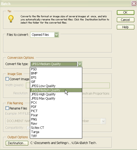Confirm with the OK button
This screenshot has height=150, width=137.
coord(125,13)
